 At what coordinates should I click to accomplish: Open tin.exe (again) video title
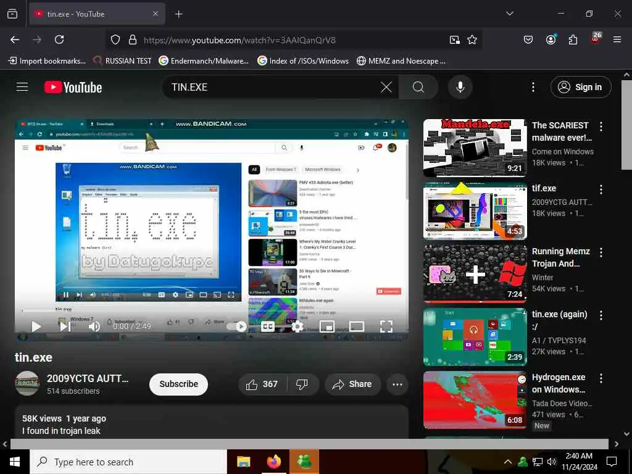click(x=559, y=320)
